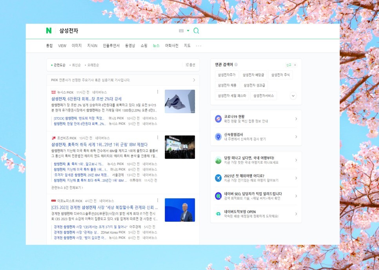Click the 이코노미스트 press logo icon
The image size is (379, 270).
[53, 201]
